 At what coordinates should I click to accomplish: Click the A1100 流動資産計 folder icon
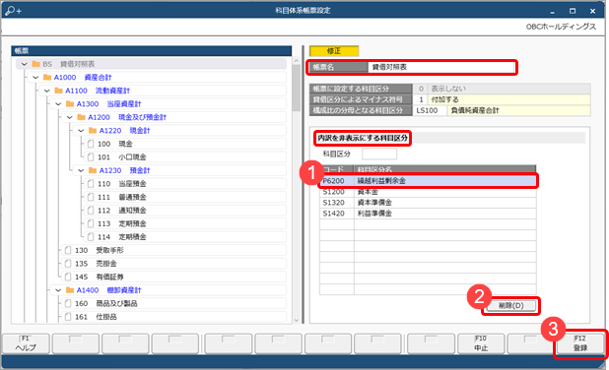coord(59,91)
